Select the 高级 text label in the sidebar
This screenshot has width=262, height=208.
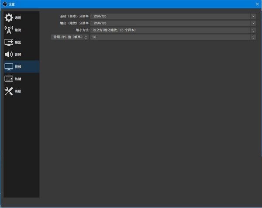(x=18, y=91)
